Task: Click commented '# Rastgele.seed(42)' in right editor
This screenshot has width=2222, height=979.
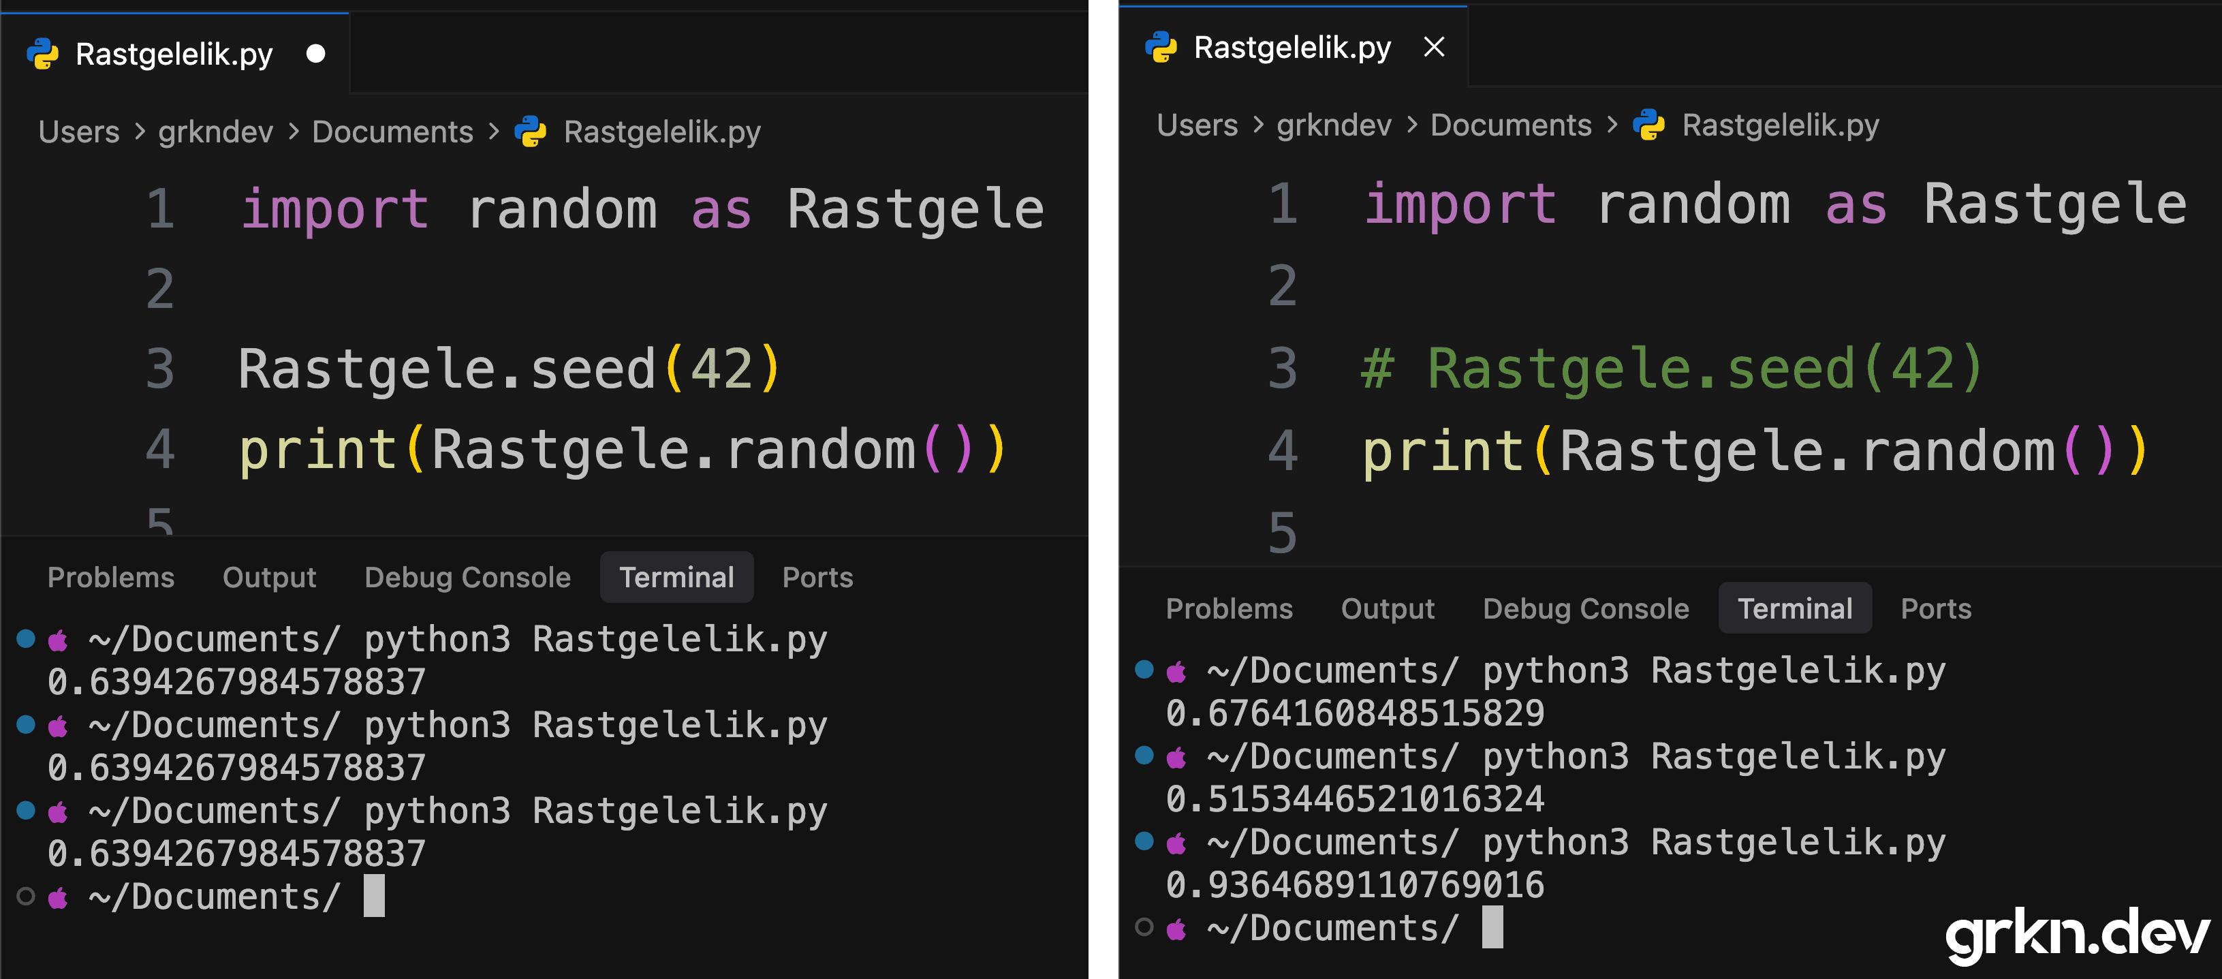Action: 1672,369
